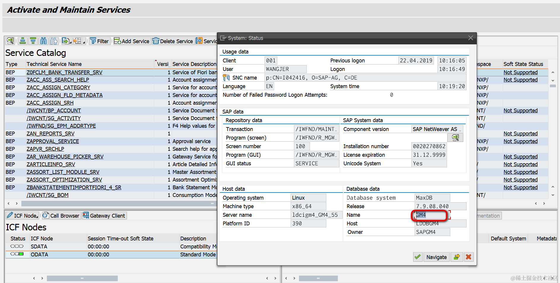Screen dimensions: 560x283
Task: Click the Transaction field /IWFND/MAINT
Action: (x=316, y=129)
